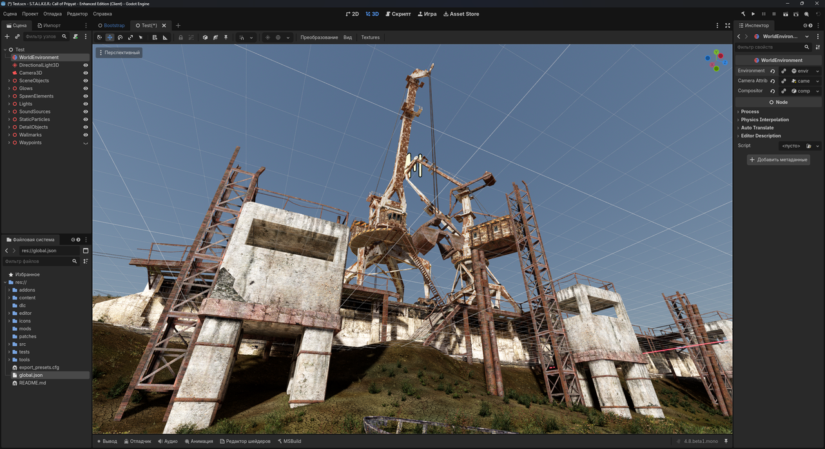825x449 pixels.
Task: Add a new node with the plus icon
Action: point(7,37)
